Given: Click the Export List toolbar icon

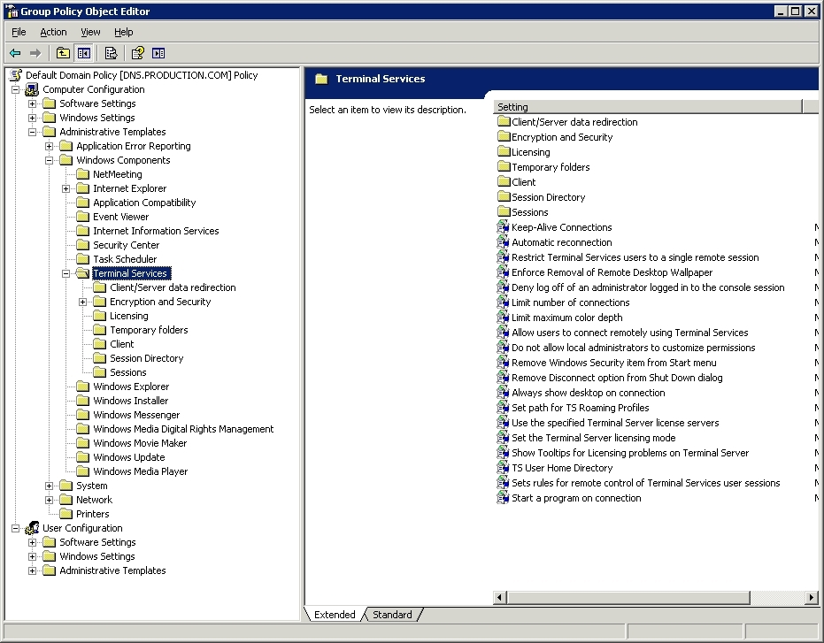Looking at the screenshot, I should (x=111, y=53).
